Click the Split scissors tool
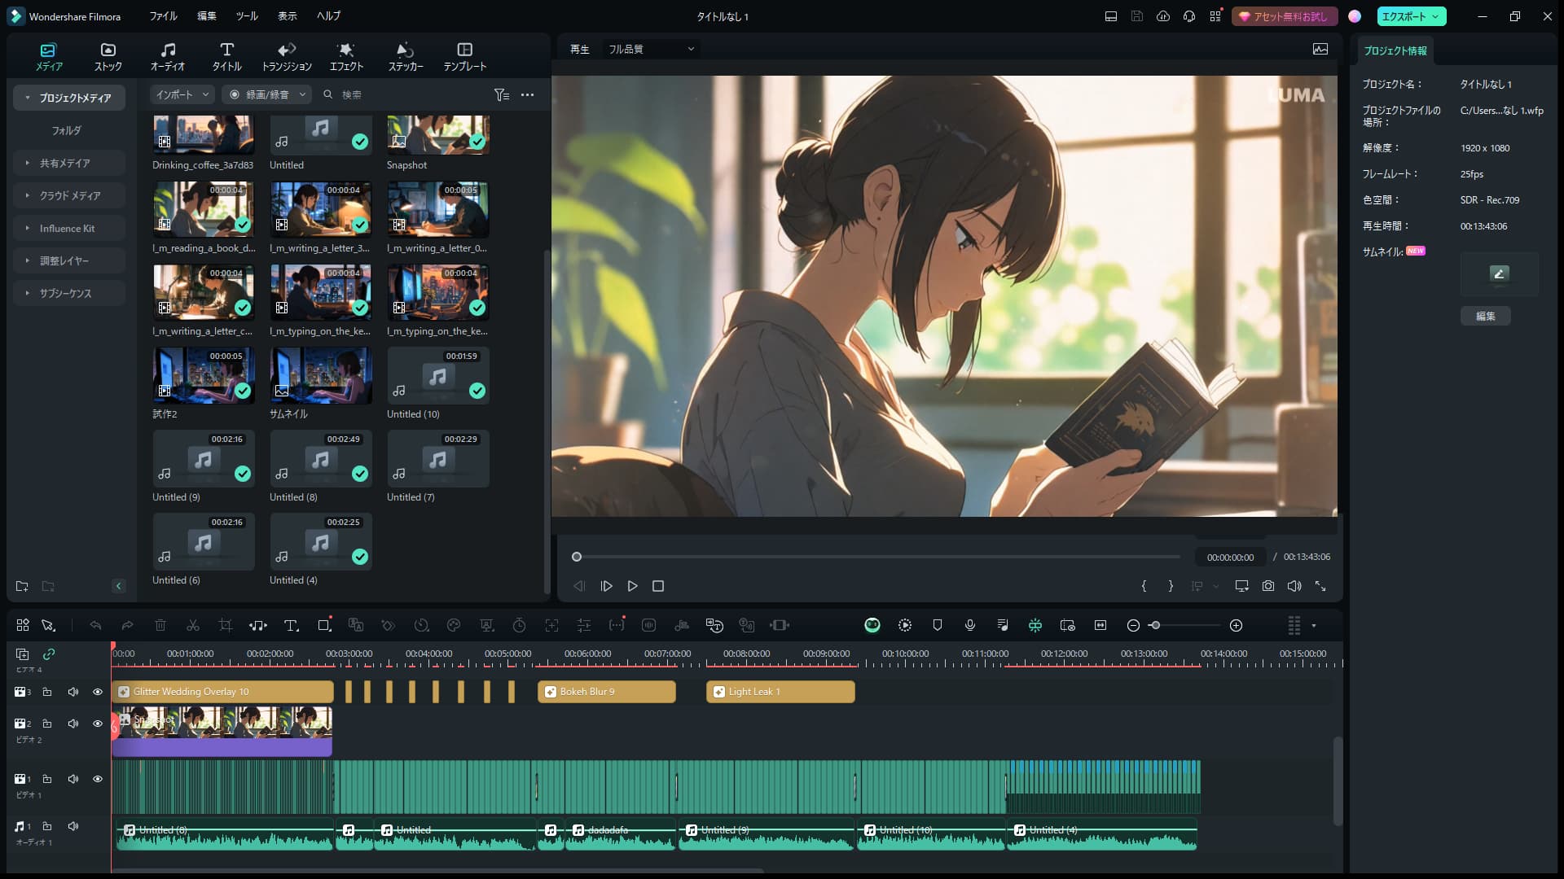This screenshot has height=879, width=1564. [193, 625]
